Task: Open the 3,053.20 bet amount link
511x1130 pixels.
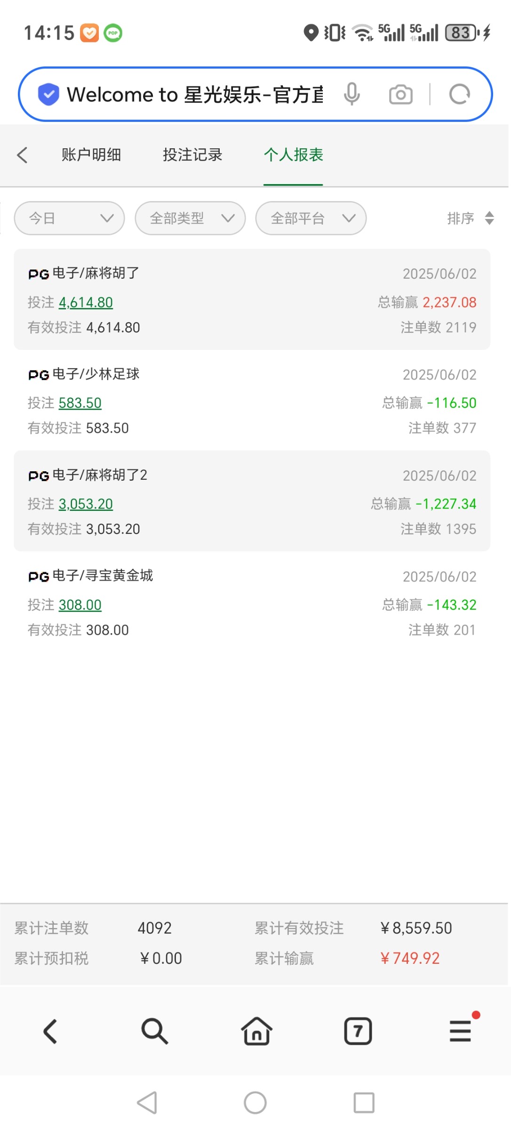Action: 86,504
